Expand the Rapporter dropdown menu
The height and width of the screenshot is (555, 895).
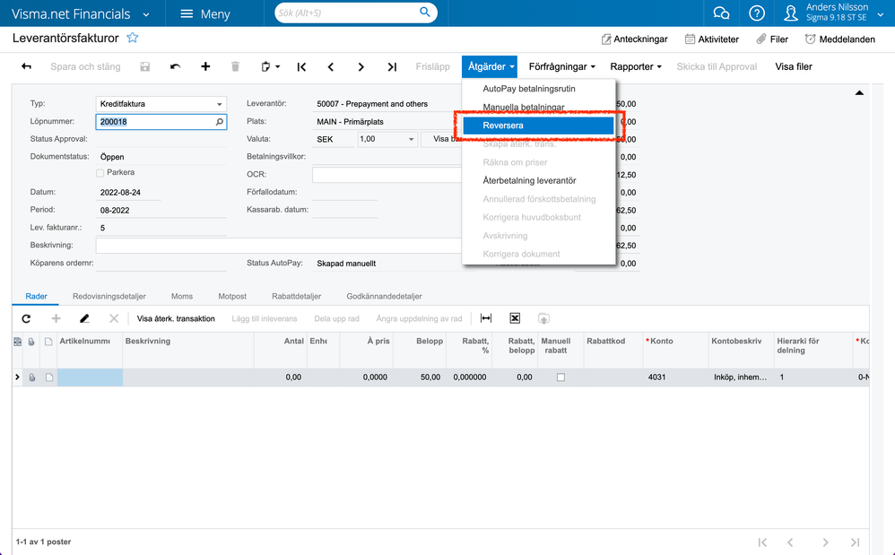(x=635, y=67)
